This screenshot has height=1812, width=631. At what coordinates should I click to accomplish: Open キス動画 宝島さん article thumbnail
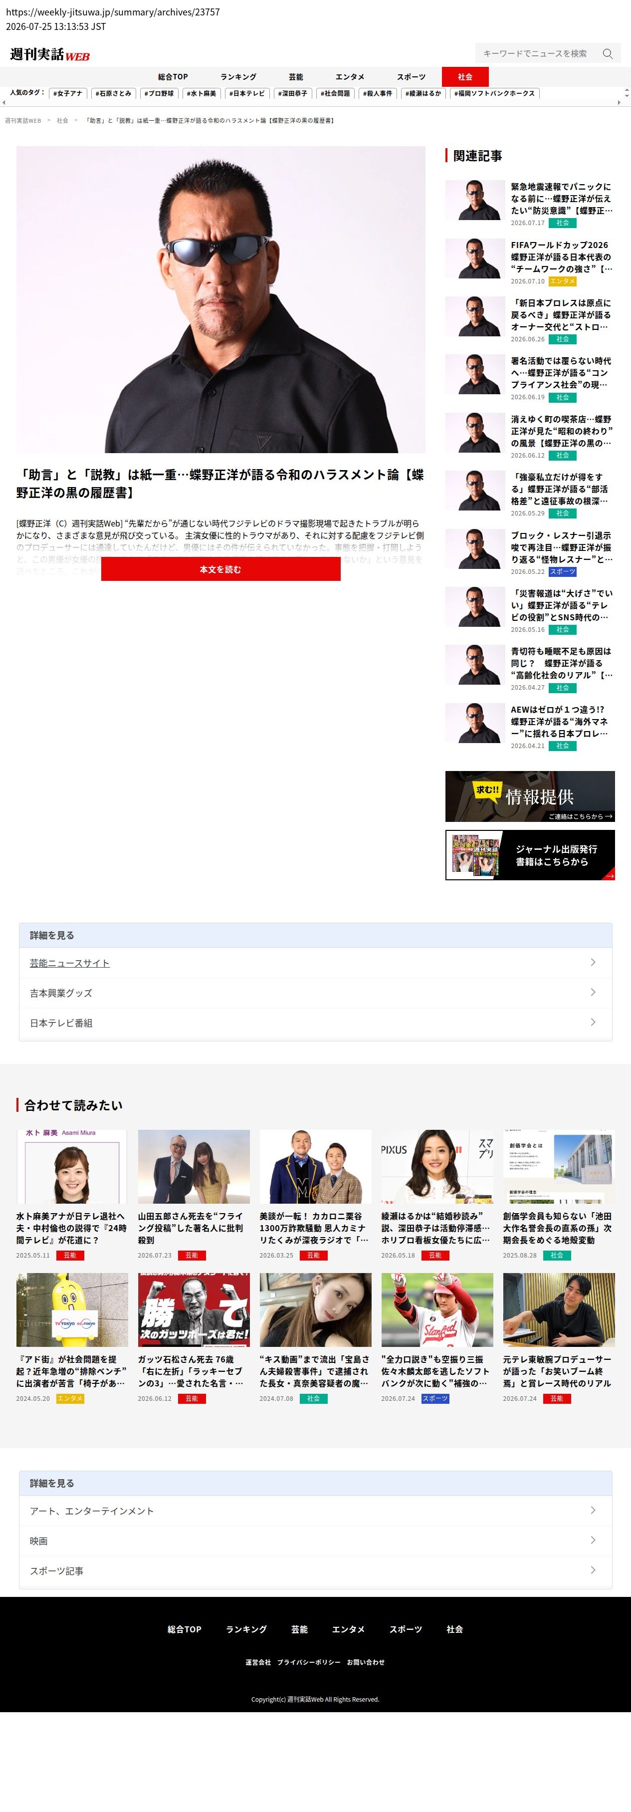315,1310
